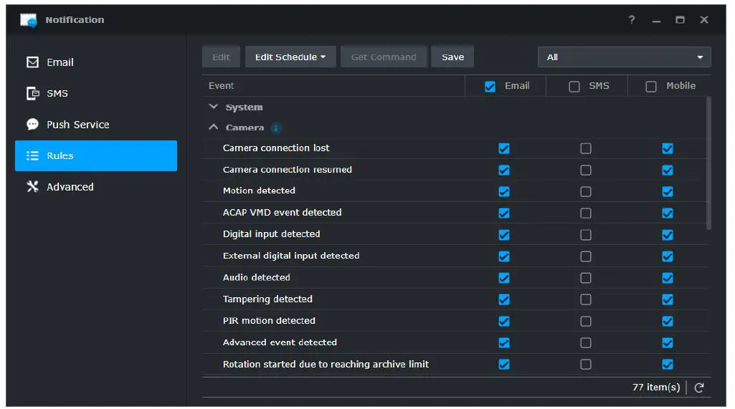Go to the Push Service tab
This screenshot has width=735, height=409.
pos(96,124)
